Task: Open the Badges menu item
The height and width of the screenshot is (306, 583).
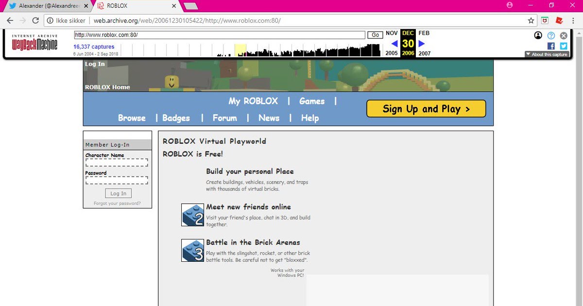Action: [176, 118]
